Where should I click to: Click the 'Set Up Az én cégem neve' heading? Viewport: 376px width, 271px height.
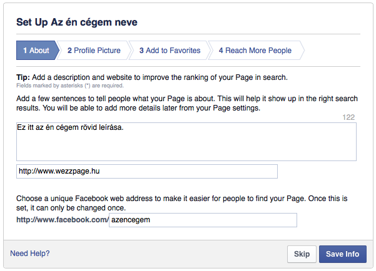[77, 22]
